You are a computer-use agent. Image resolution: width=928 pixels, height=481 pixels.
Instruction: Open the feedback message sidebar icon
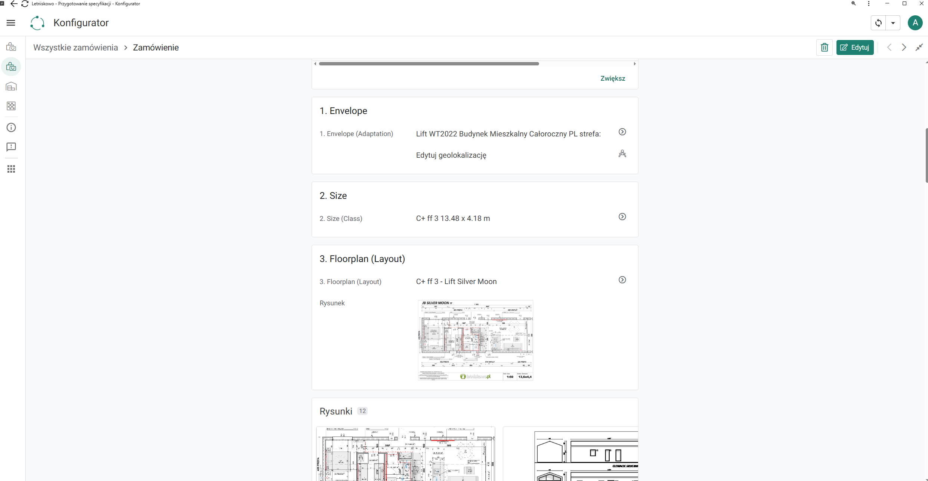point(11,147)
